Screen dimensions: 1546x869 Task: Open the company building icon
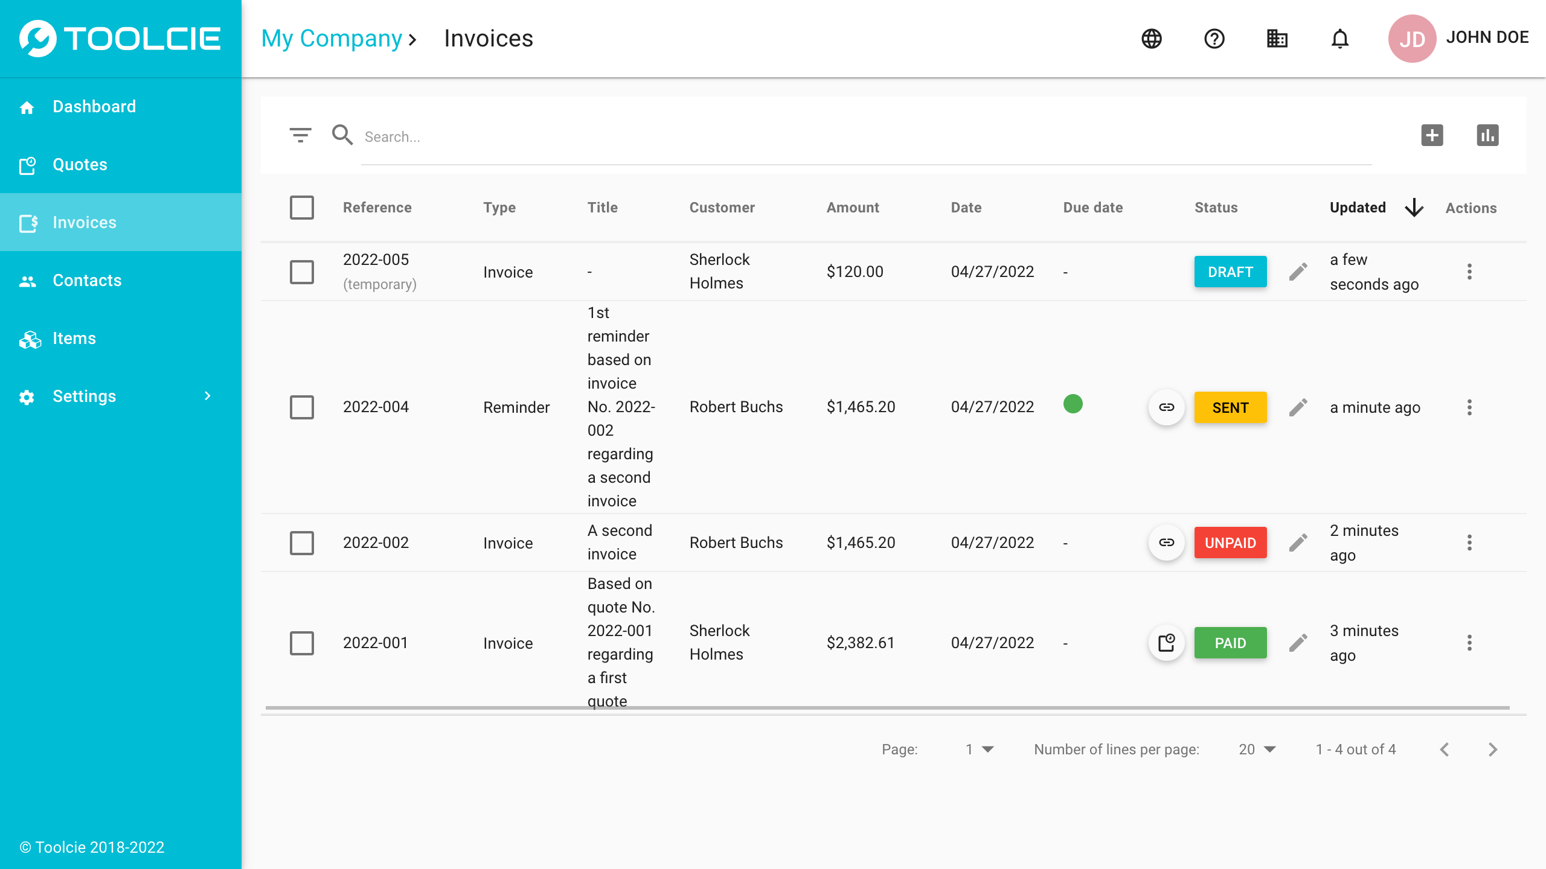point(1277,39)
